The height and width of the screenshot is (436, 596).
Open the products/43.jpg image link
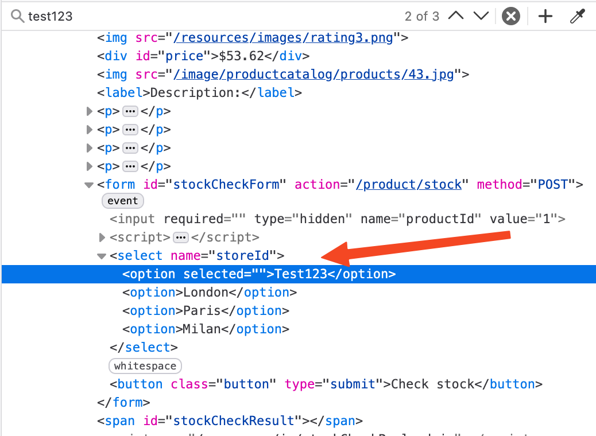coord(314,75)
